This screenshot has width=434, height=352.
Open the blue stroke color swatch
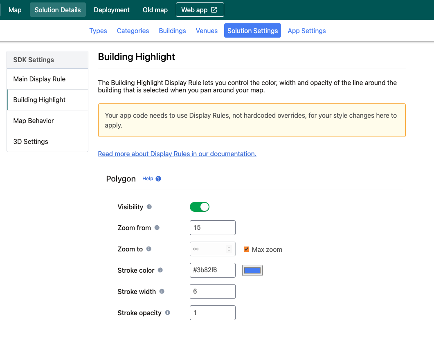252,271
